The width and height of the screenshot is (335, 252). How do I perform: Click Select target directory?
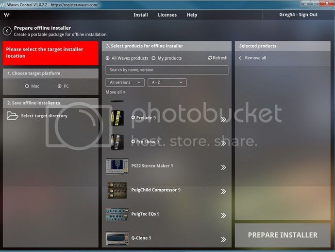44,116
